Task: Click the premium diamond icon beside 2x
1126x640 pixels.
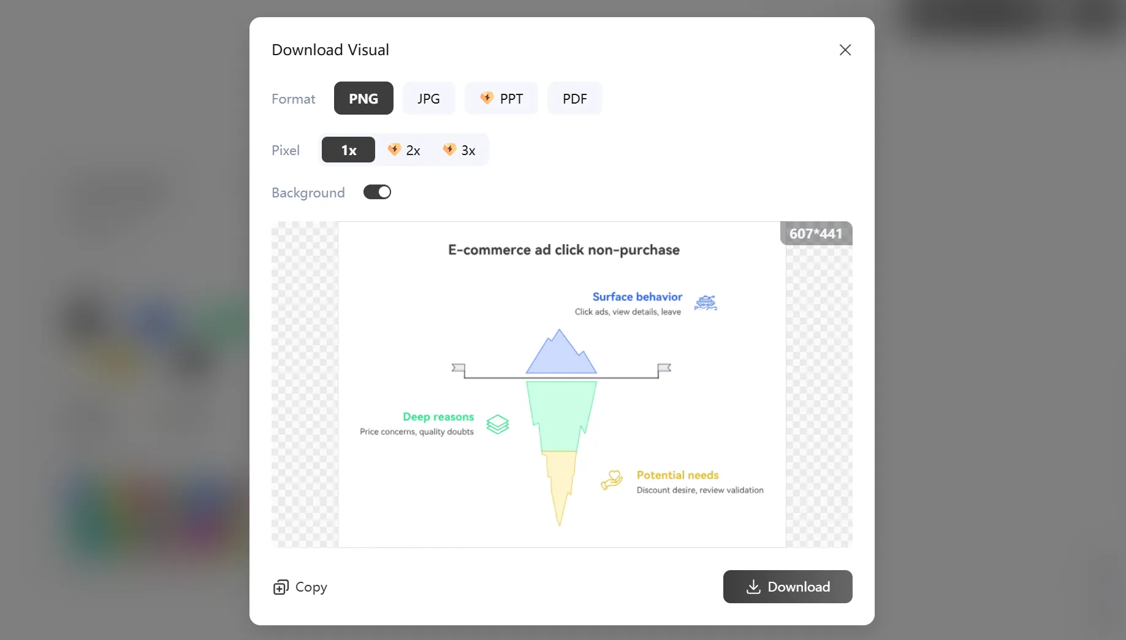Action: 394,150
